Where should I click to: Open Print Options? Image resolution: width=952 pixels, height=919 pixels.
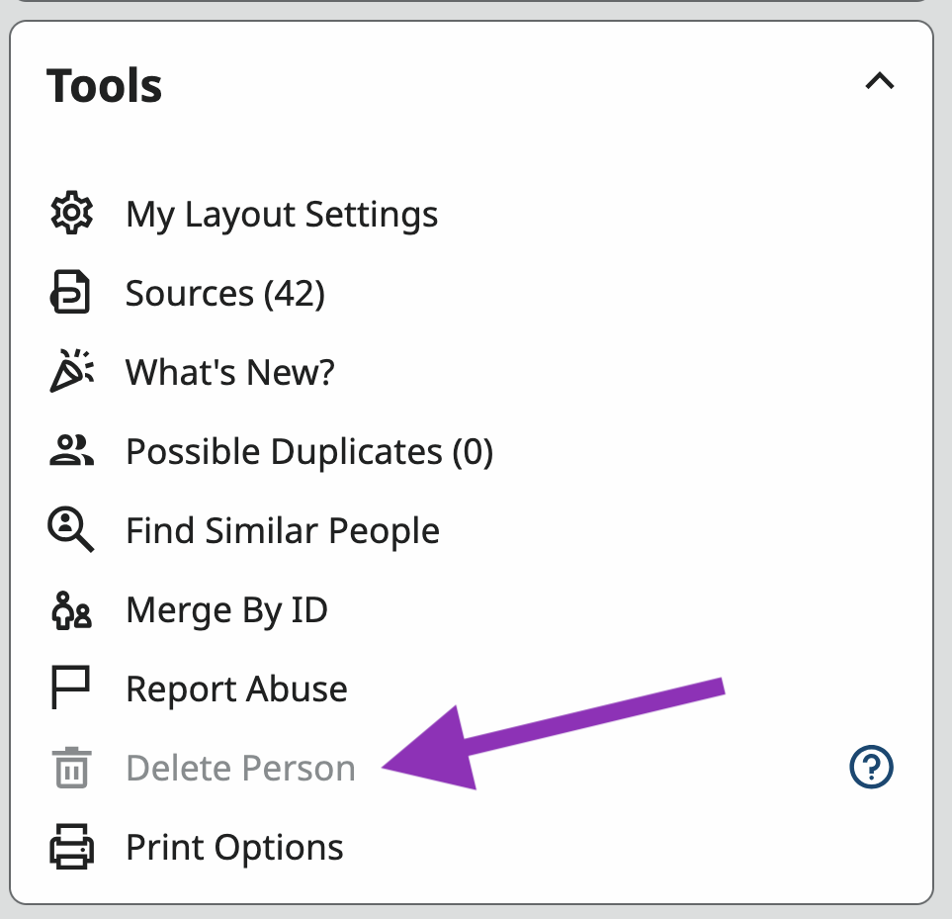tap(234, 848)
